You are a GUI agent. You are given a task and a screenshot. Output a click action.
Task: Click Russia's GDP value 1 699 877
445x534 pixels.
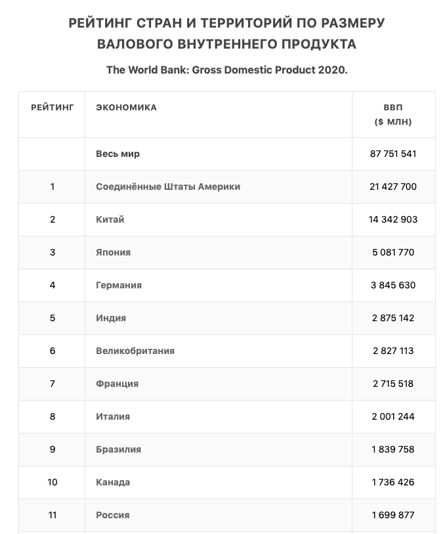(x=393, y=515)
